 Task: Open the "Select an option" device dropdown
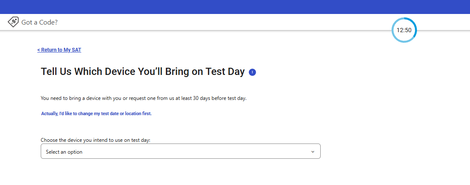click(x=180, y=152)
